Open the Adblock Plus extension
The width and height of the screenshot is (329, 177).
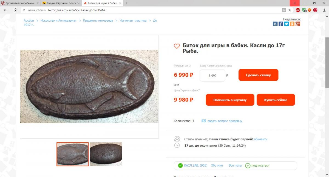[298, 10]
